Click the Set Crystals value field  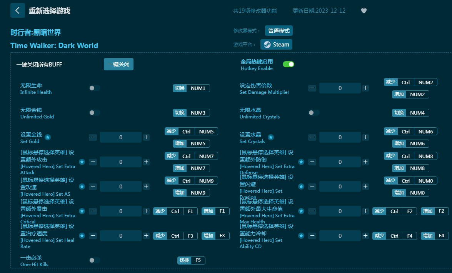340,137
